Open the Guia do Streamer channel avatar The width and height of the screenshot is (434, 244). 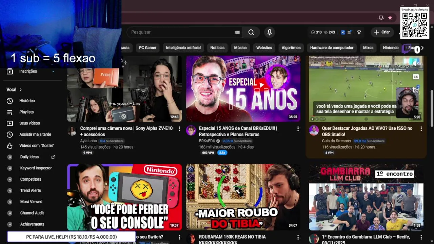[314, 130]
